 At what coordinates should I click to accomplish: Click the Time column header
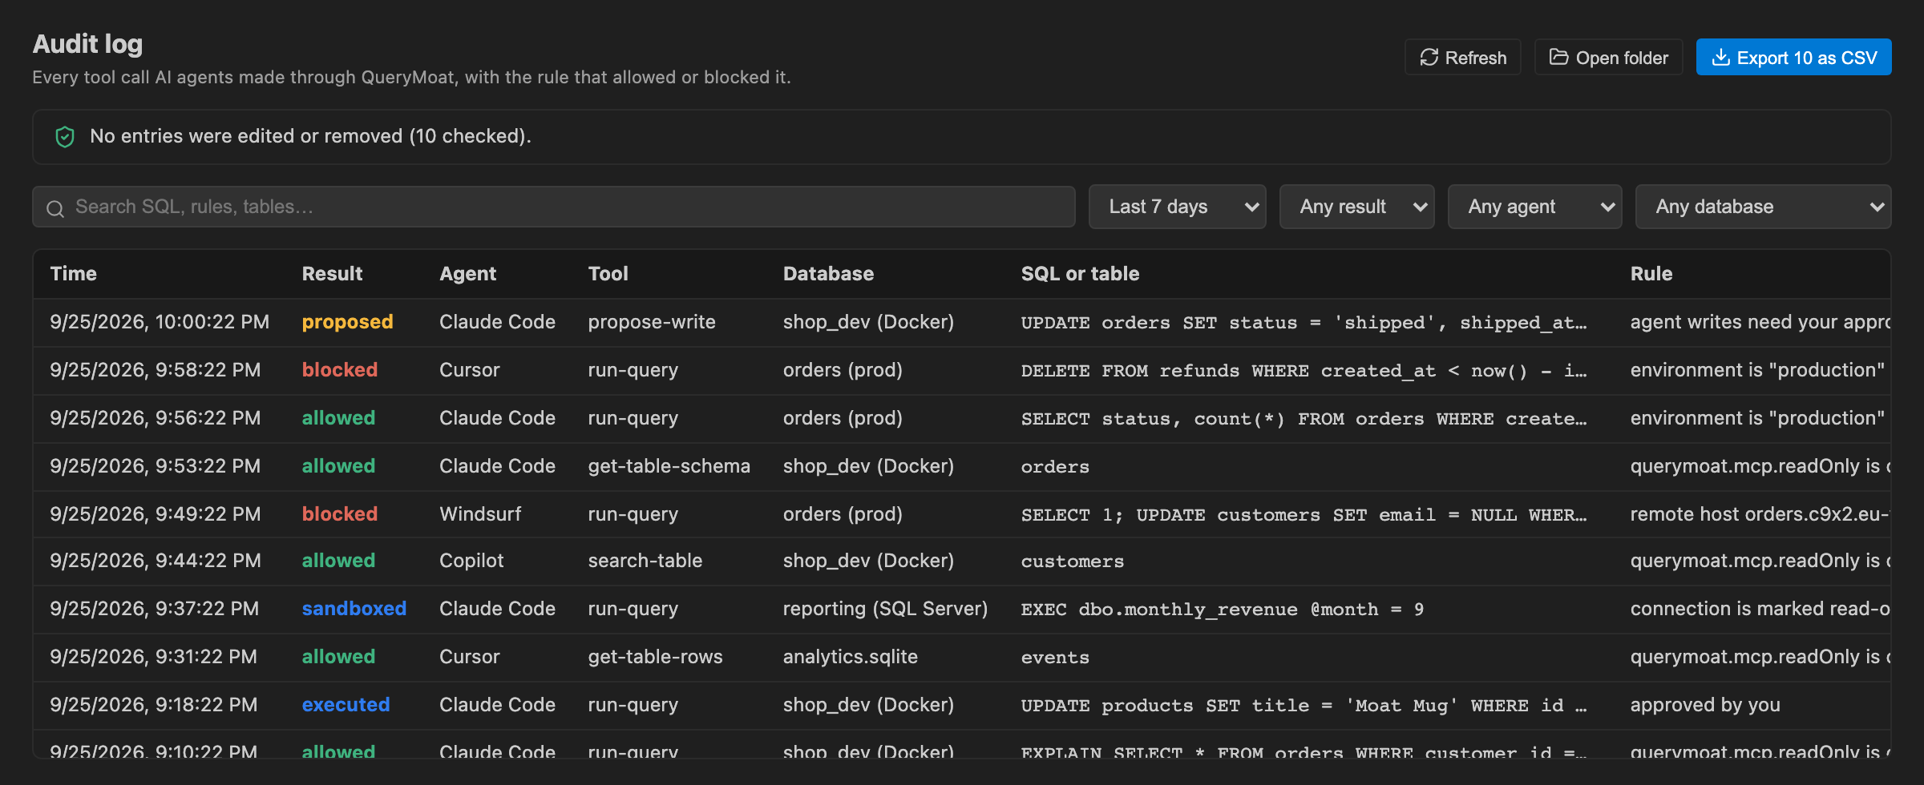[73, 274]
